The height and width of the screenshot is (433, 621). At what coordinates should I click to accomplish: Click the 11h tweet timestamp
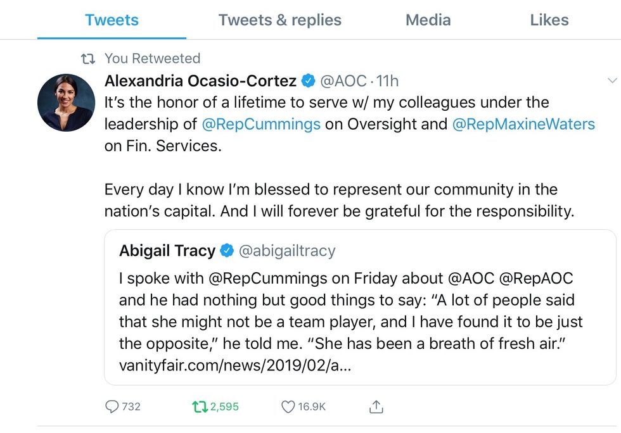[387, 81]
